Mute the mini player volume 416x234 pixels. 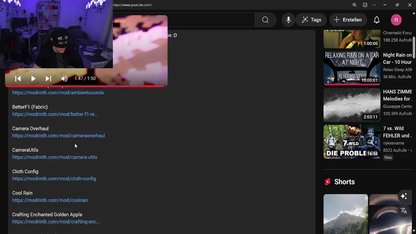(64, 78)
